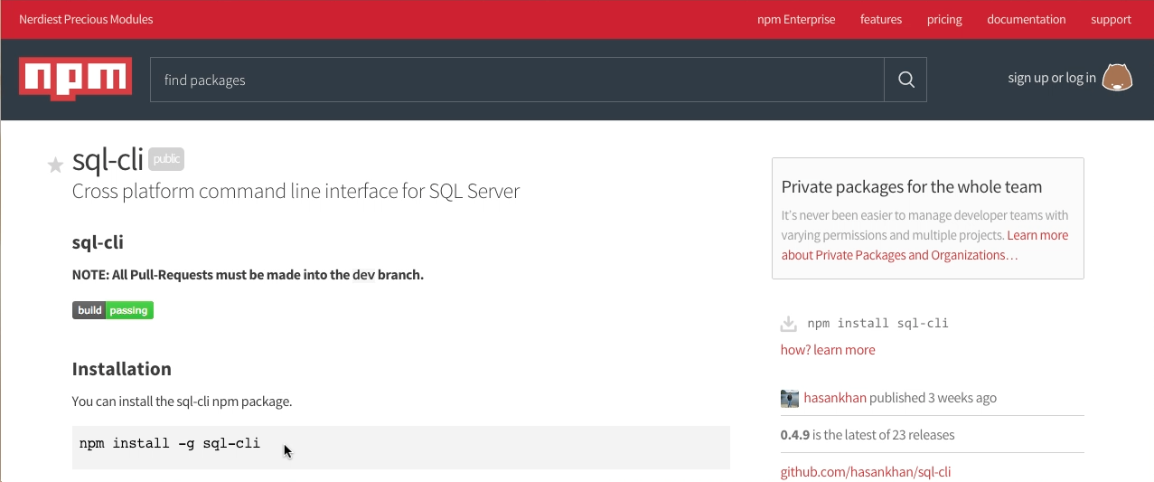Image resolution: width=1154 pixels, height=482 pixels.
Task: Click hasankhan's avatar thumbnail
Action: [x=790, y=398]
